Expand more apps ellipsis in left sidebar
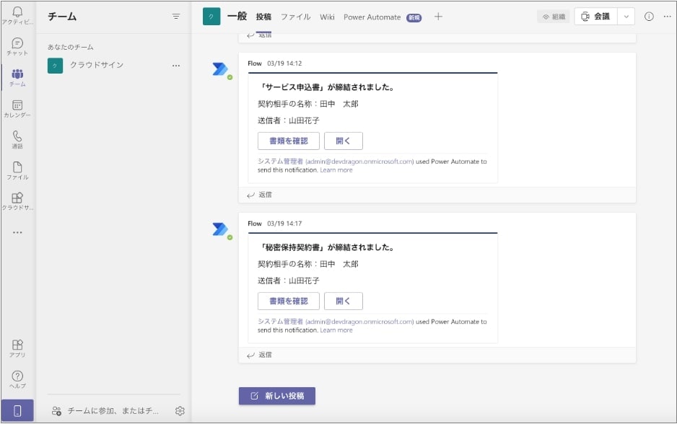 tap(17, 232)
